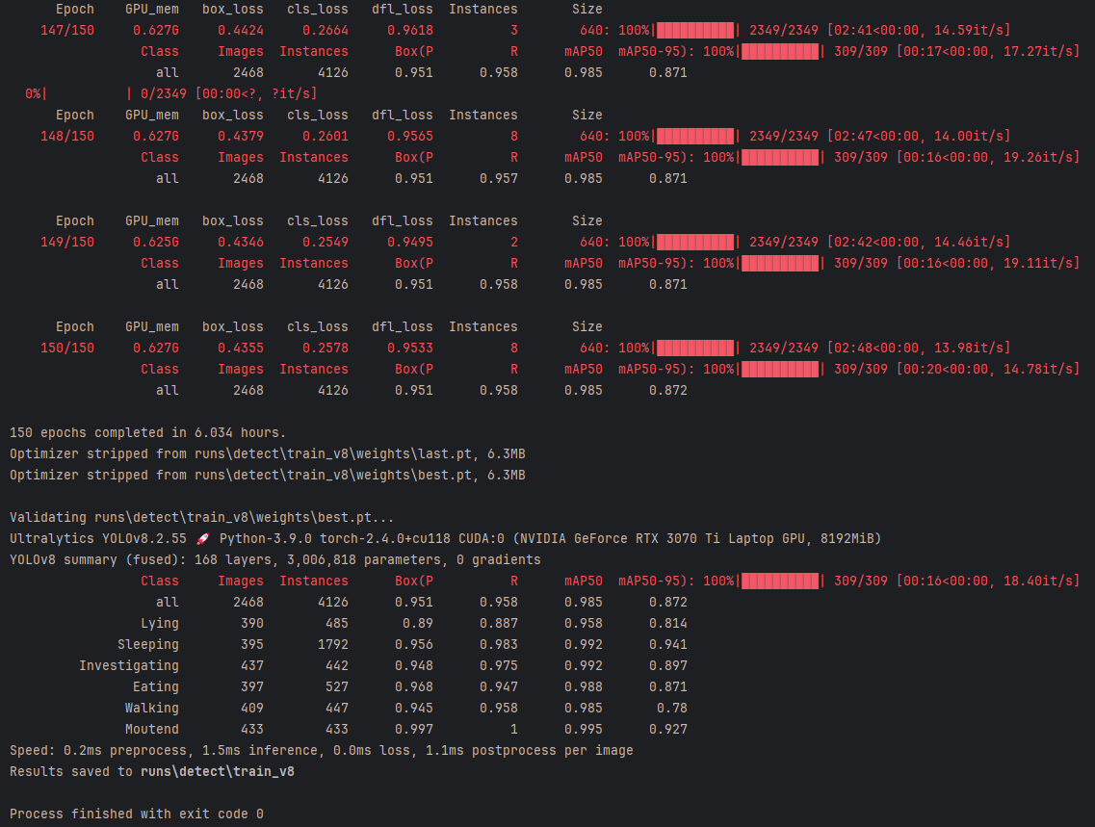Click the epoch 149/150 label
The image size is (1095, 827).
tap(67, 242)
